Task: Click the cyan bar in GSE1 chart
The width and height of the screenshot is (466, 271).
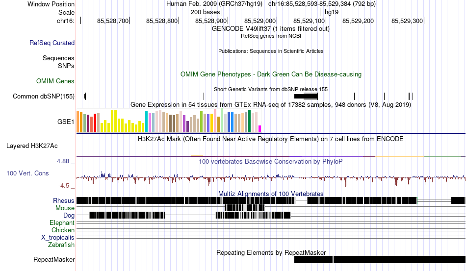Action: [x=146, y=122]
